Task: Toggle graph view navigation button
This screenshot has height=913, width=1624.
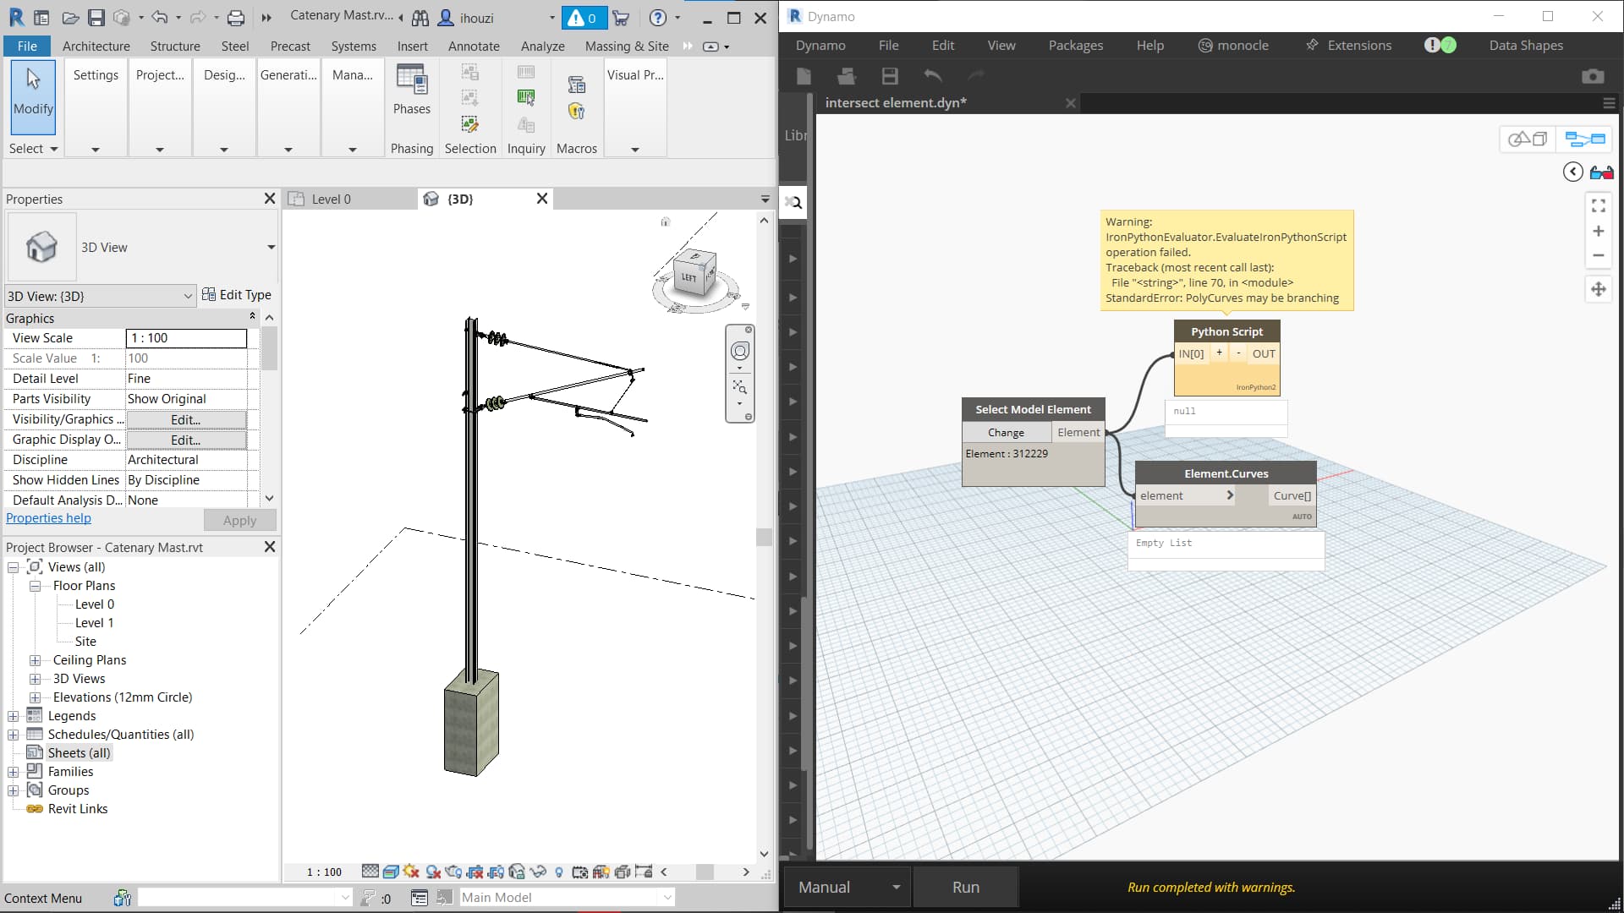Action: point(1584,139)
